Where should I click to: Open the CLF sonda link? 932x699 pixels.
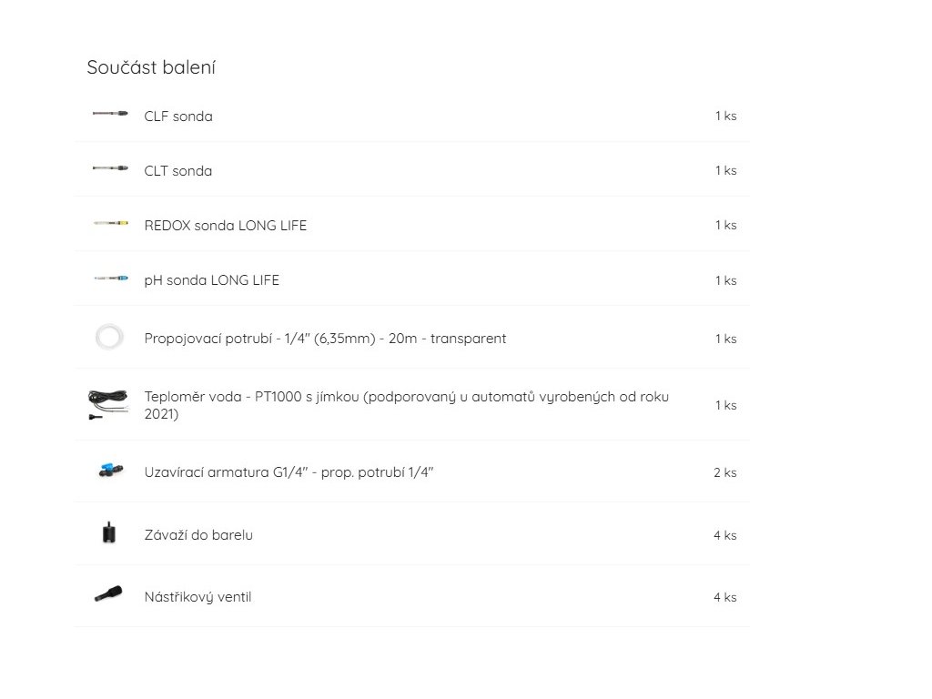[x=178, y=116]
